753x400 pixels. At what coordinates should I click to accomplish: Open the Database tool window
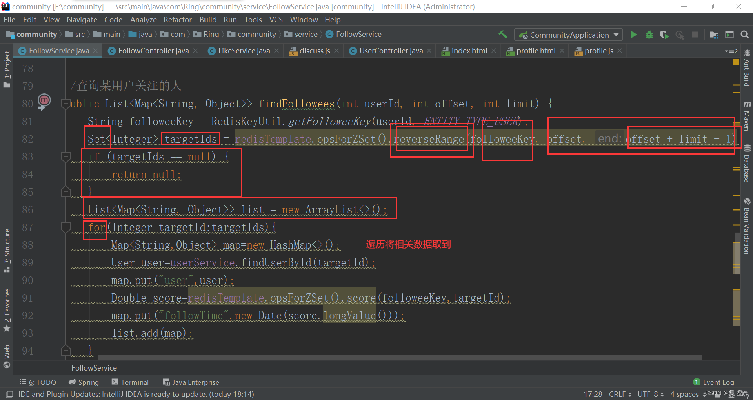747,164
